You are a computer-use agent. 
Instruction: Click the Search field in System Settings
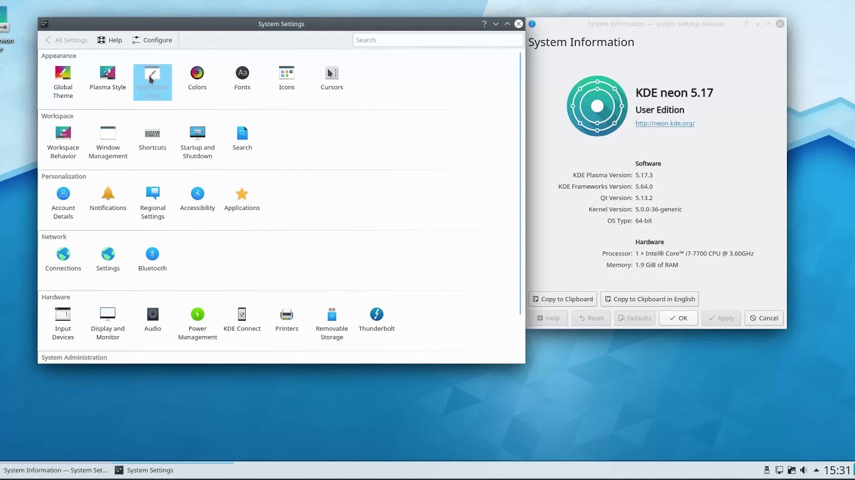438,40
